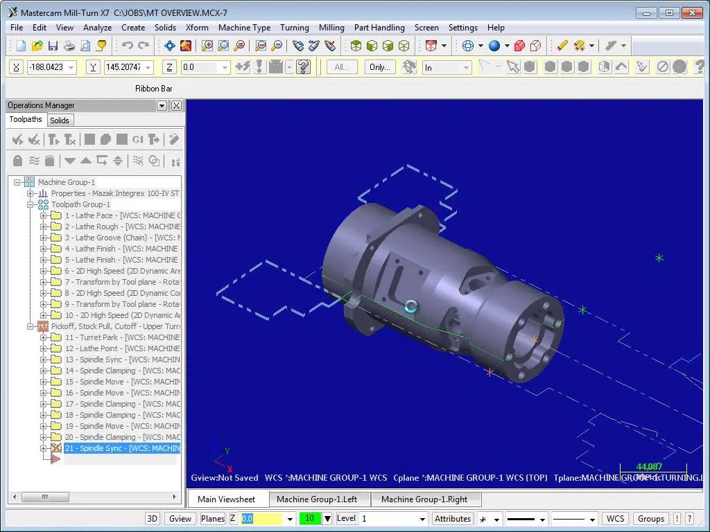710x532 pixels.
Task: Create a new file with the New icon
Action: pos(21,46)
